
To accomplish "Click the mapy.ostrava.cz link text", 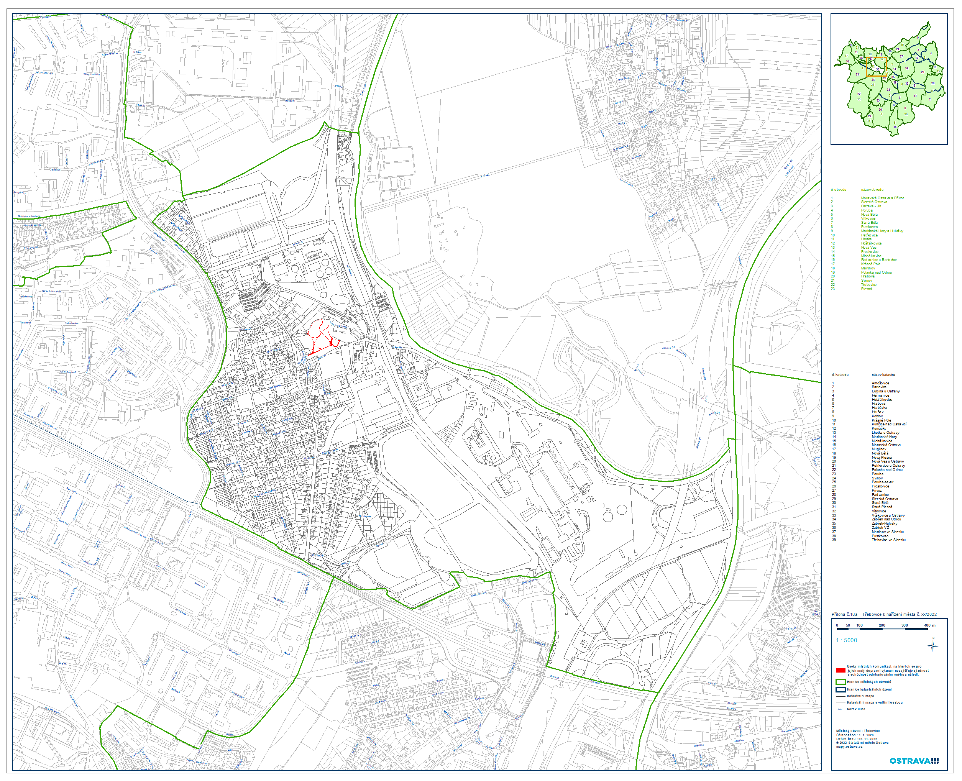I will click(x=850, y=747).
